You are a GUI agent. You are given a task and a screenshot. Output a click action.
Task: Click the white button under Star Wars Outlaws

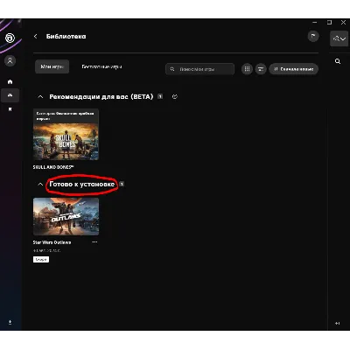pos(41,259)
